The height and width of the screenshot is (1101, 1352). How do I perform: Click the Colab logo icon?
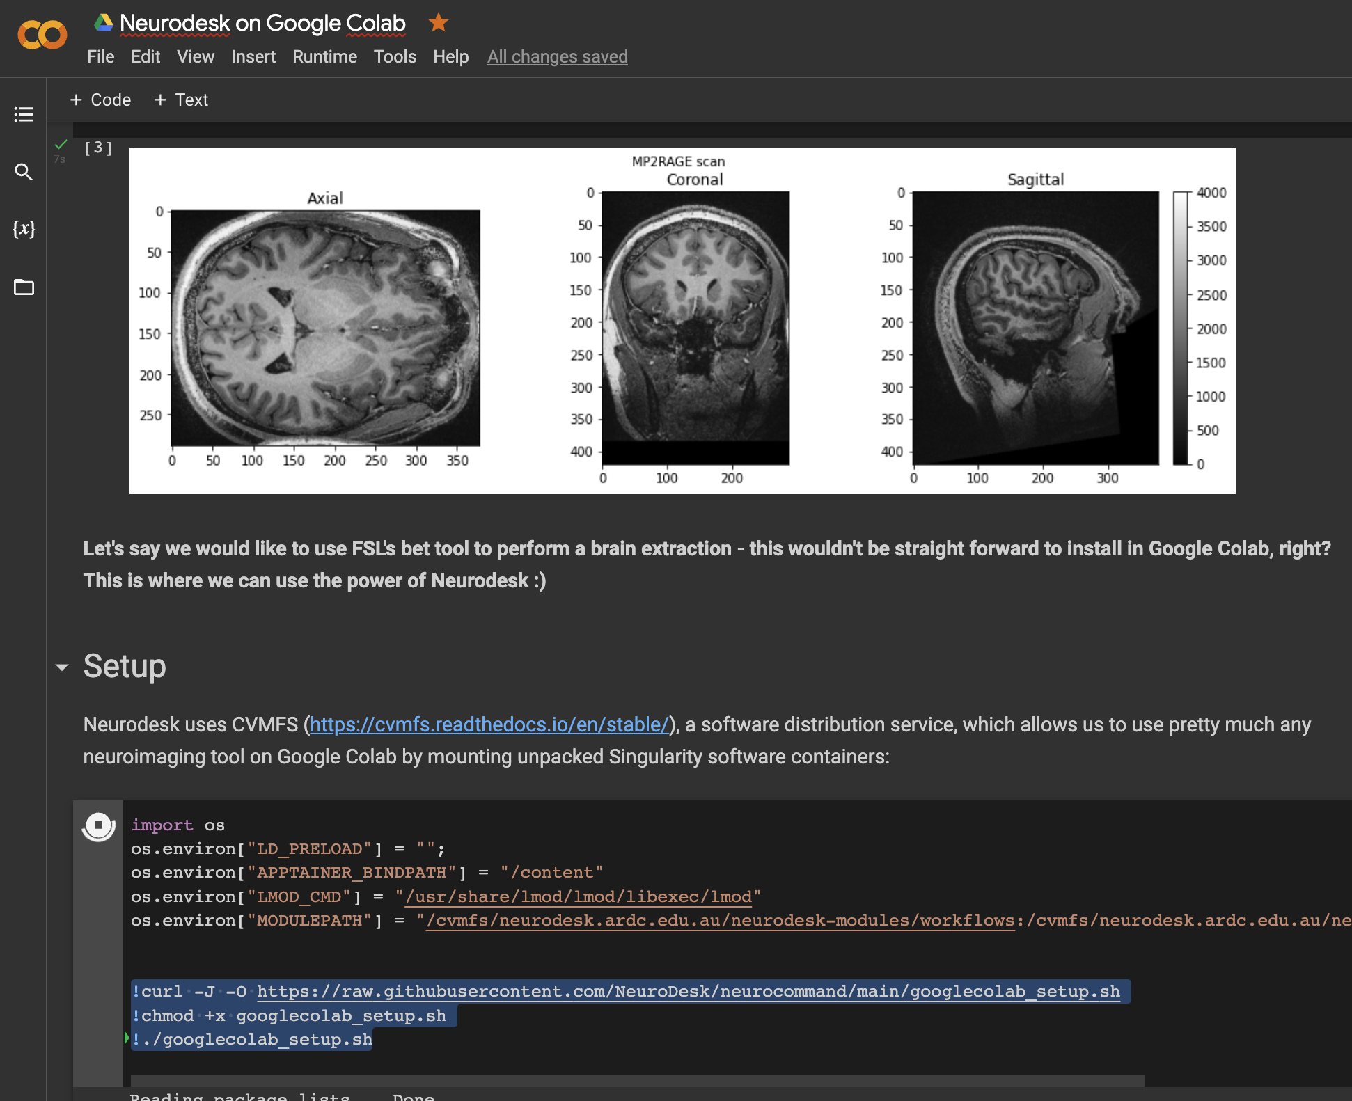tap(42, 35)
